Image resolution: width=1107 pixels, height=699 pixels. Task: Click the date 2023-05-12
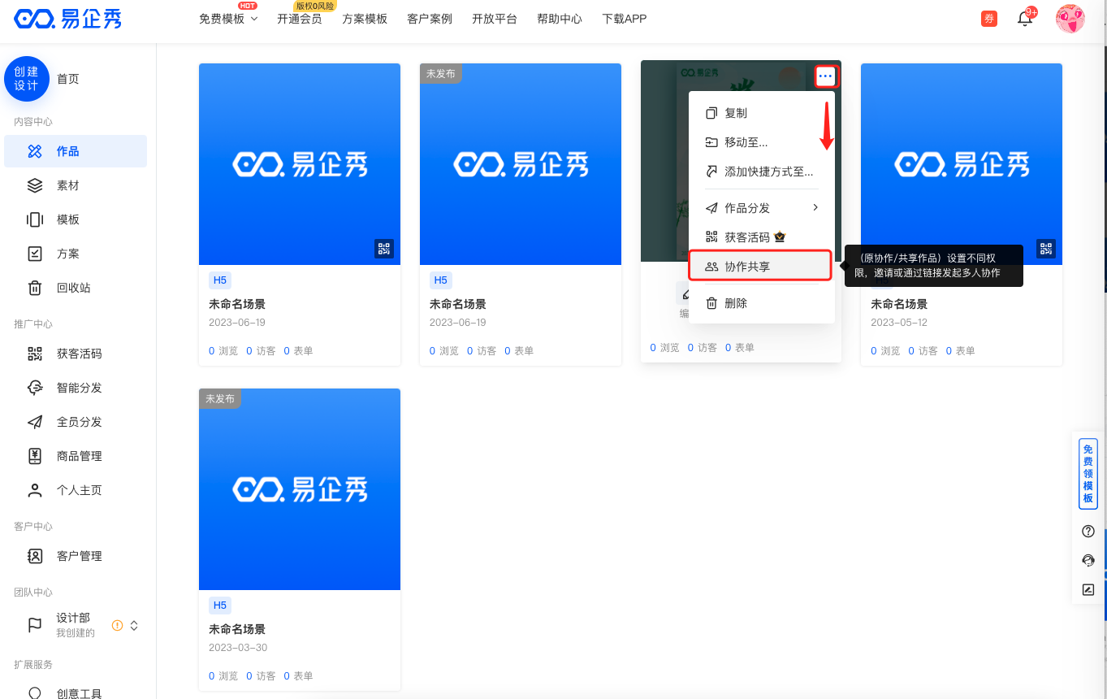(899, 323)
